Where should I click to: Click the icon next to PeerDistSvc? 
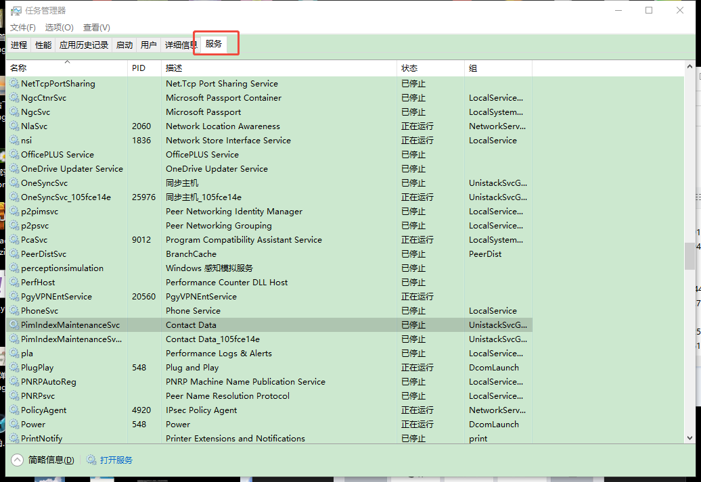tap(14, 254)
